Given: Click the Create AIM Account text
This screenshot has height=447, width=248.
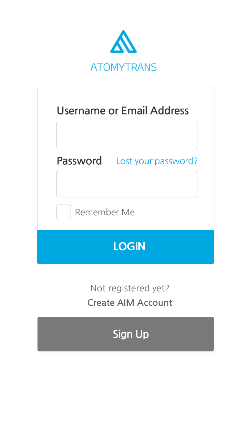Looking at the screenshot, I should click(130, 303).
